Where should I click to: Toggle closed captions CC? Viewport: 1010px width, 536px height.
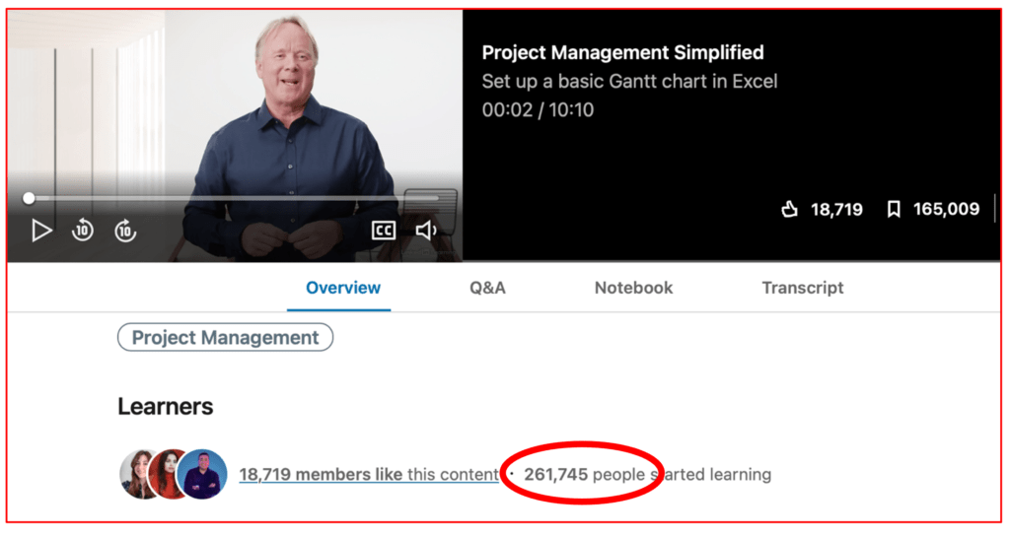tap(383, 231)
